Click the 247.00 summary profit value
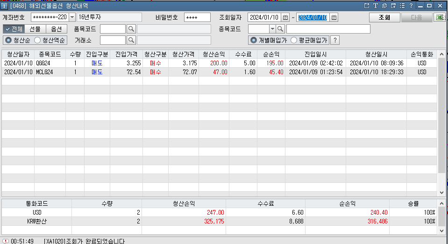Screen dimensions: 448x244 [215, 212]
